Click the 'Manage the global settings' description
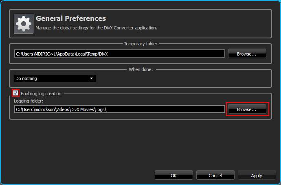 pyautogui.click(x=96, y=28)
